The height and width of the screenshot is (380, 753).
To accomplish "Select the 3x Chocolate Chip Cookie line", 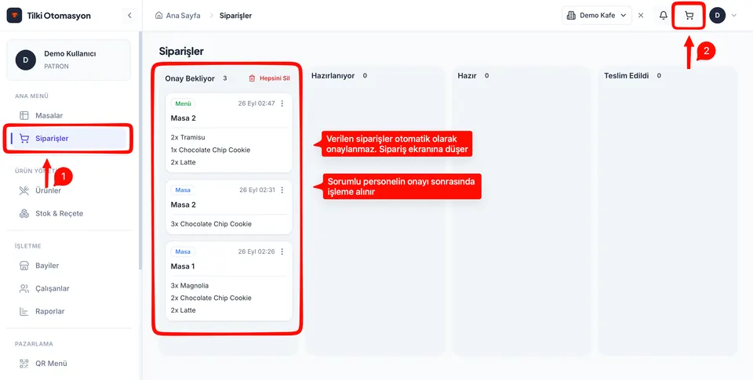I will tap(211, 224).
